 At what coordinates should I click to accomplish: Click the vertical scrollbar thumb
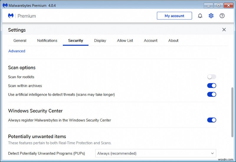point(232,112)
